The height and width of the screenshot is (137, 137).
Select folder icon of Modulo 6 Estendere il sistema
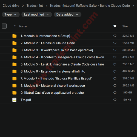coord(15,72)
